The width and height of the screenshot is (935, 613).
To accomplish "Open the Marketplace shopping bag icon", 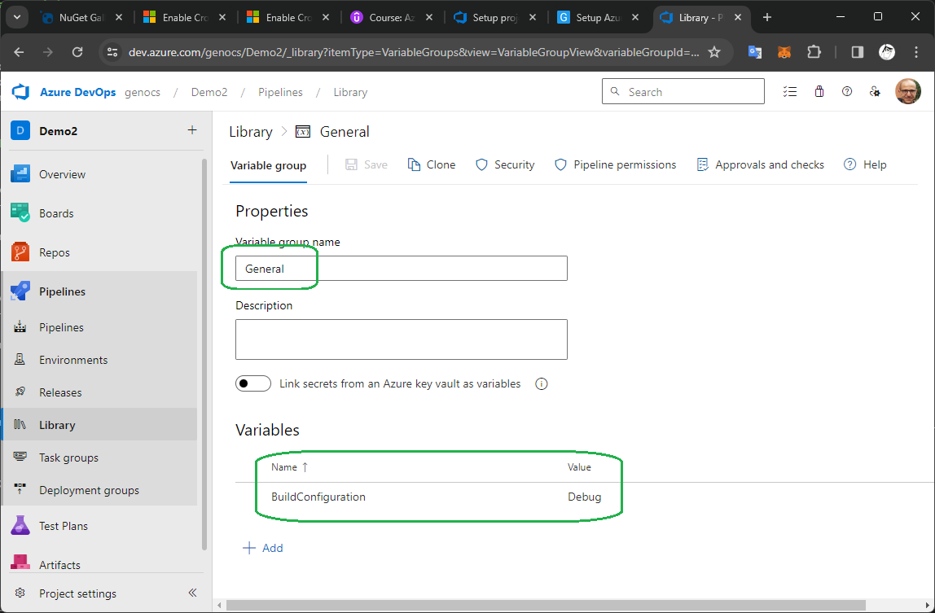I will (819, 92).
